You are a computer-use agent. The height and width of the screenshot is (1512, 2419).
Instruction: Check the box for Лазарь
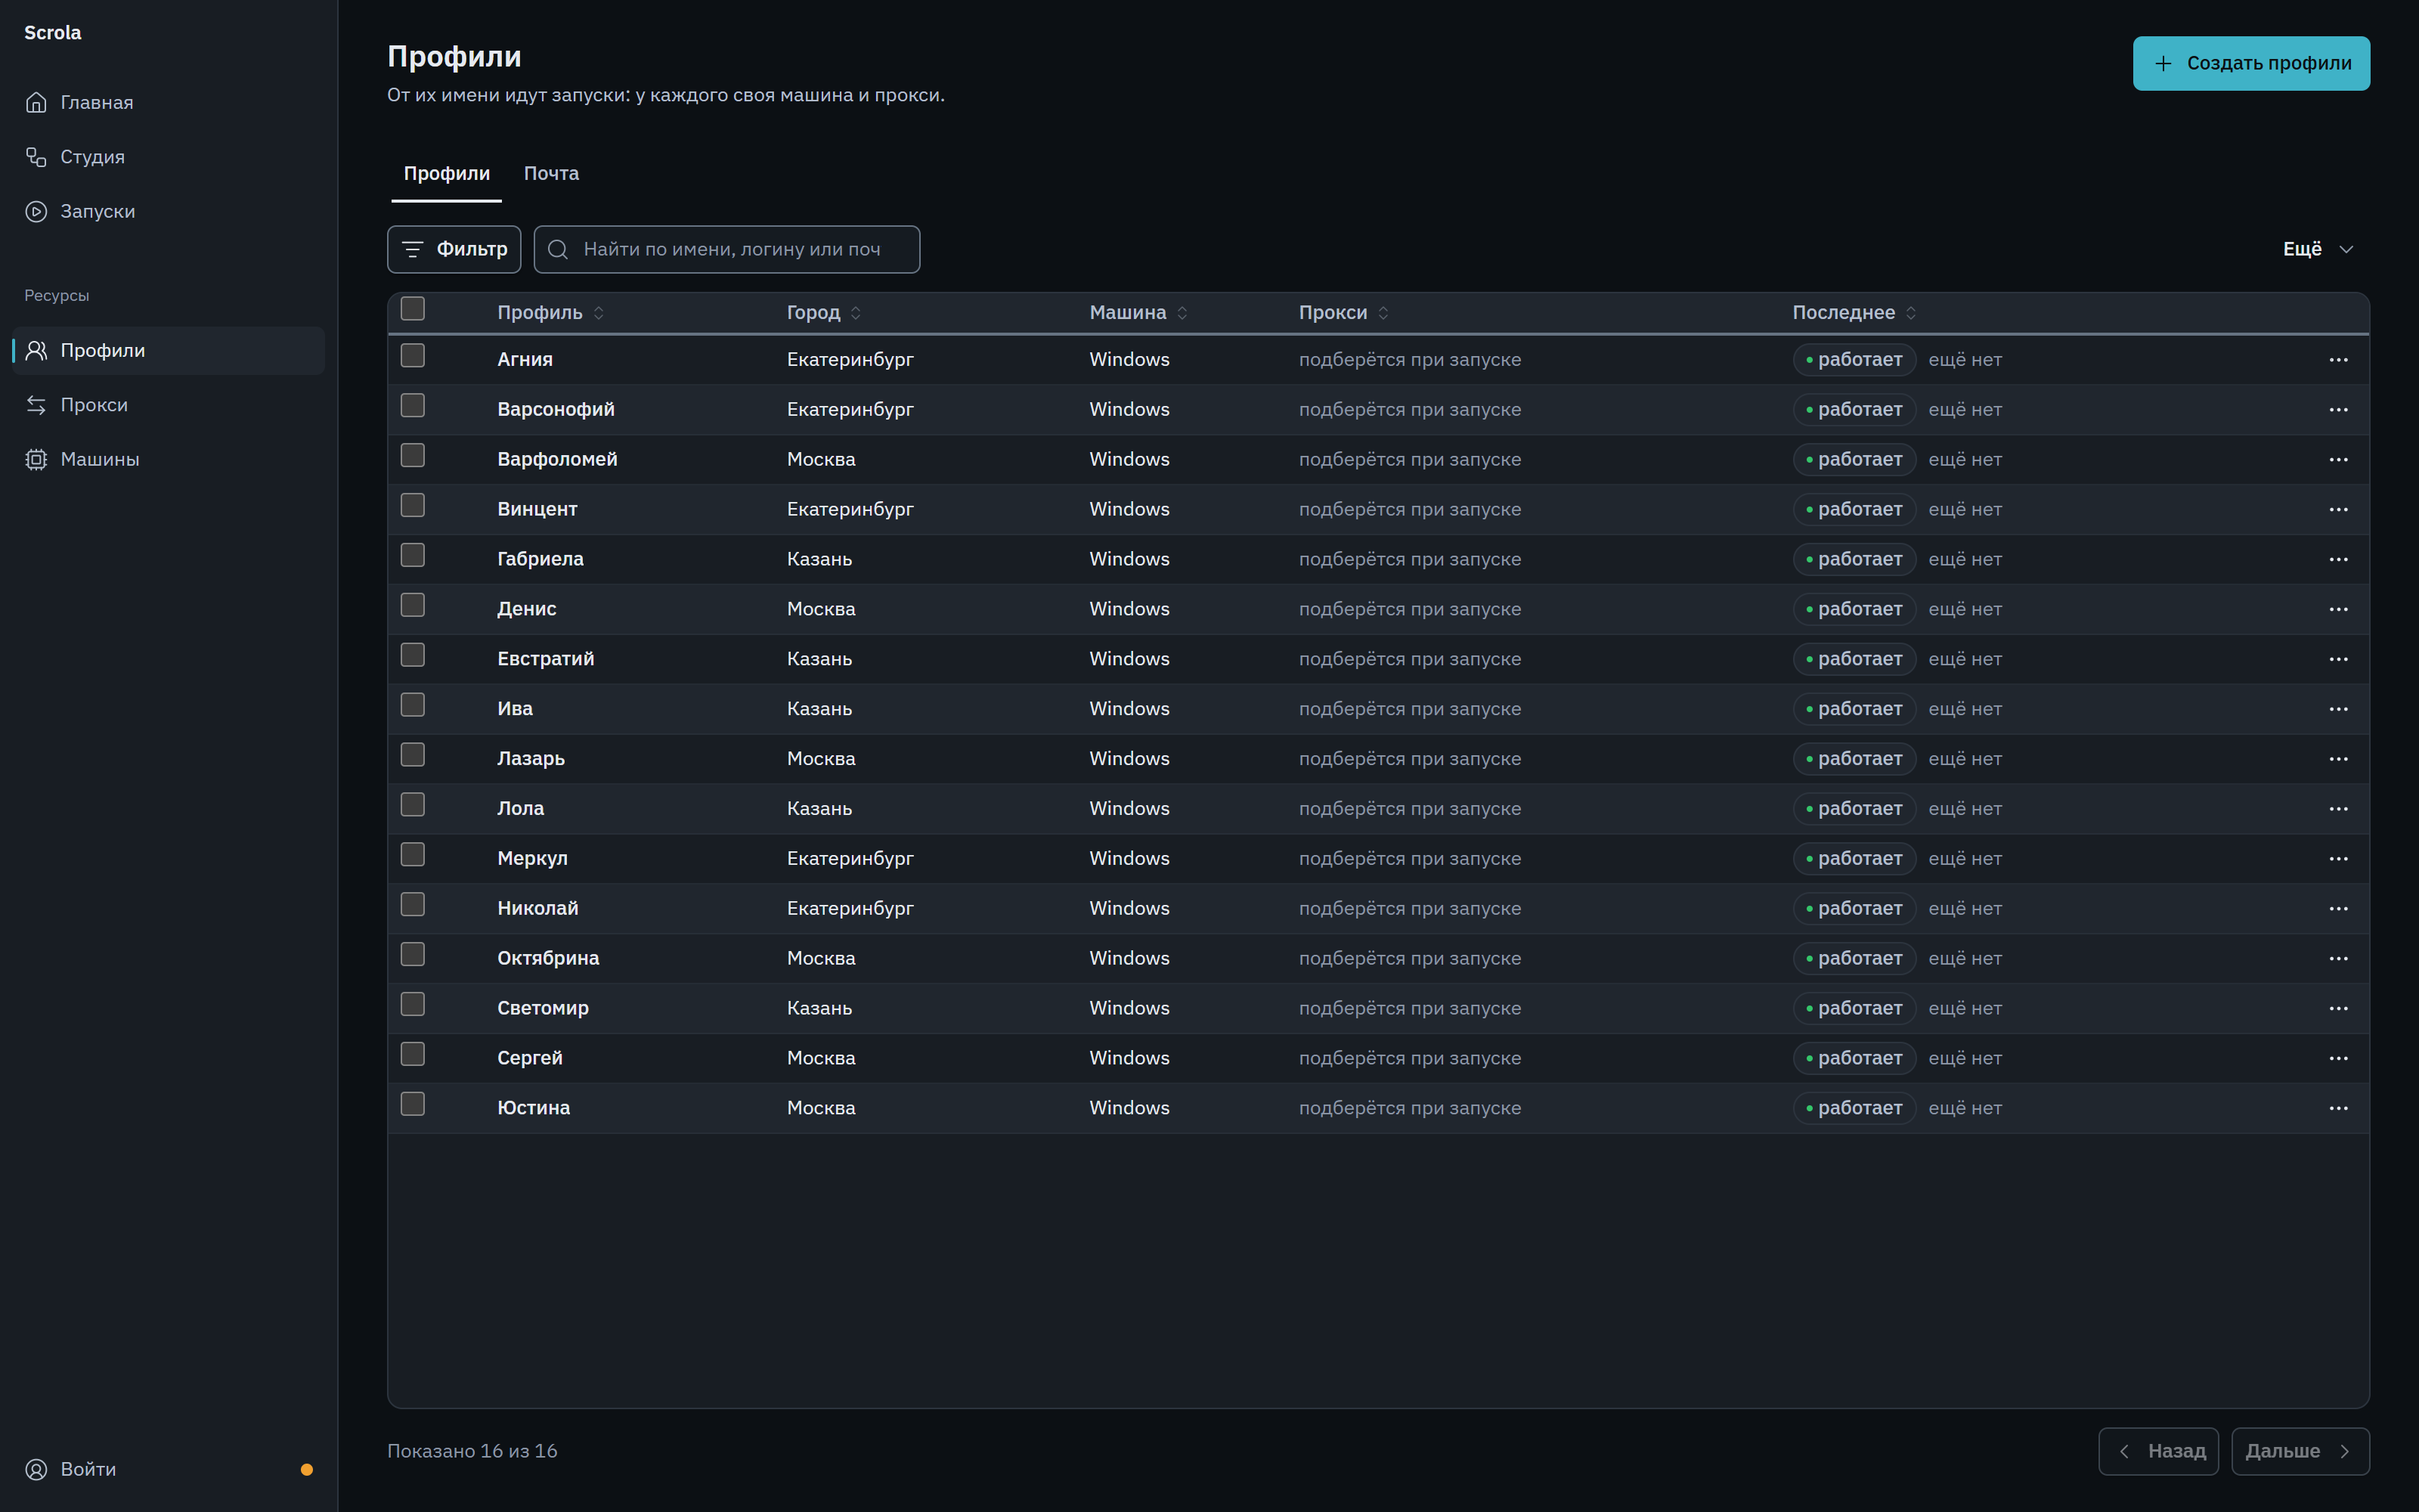(413, 755)
